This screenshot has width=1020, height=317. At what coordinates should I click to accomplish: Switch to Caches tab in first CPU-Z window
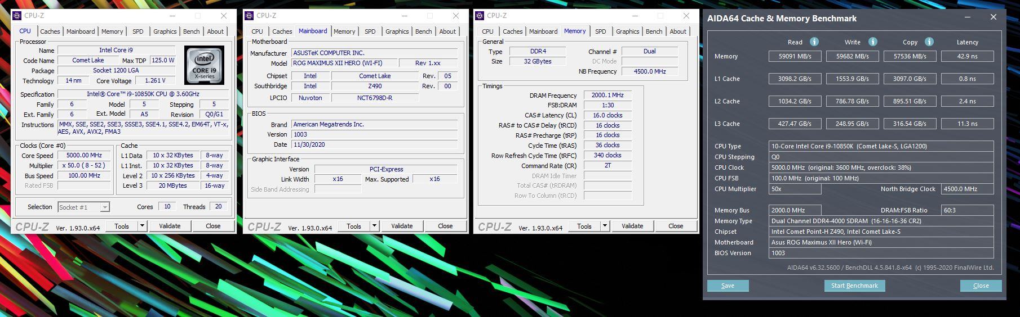50,31
